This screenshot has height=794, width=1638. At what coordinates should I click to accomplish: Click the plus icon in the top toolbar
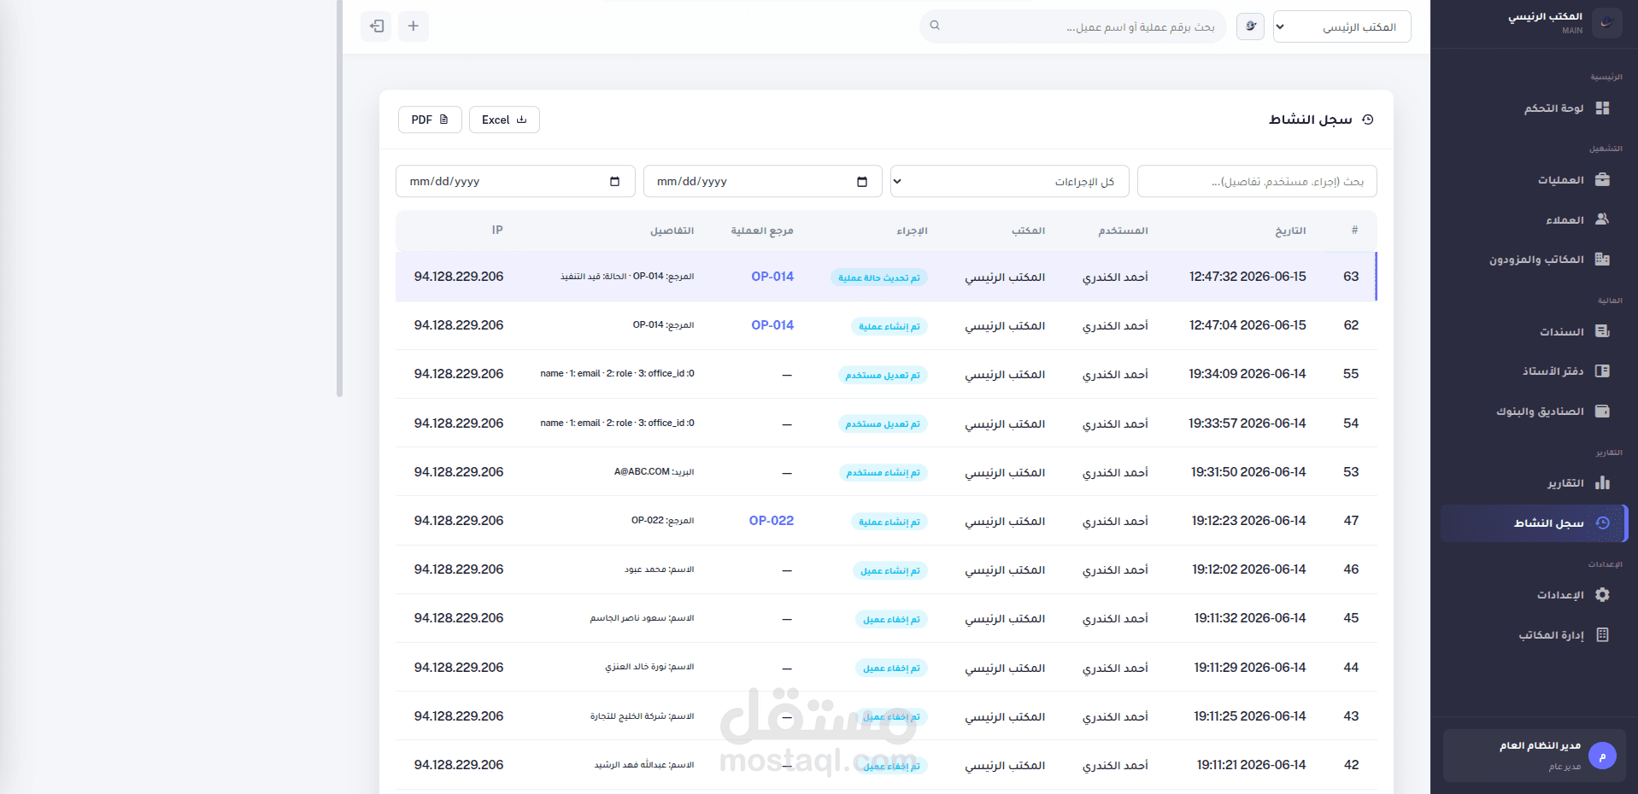[x=414, y=26]
